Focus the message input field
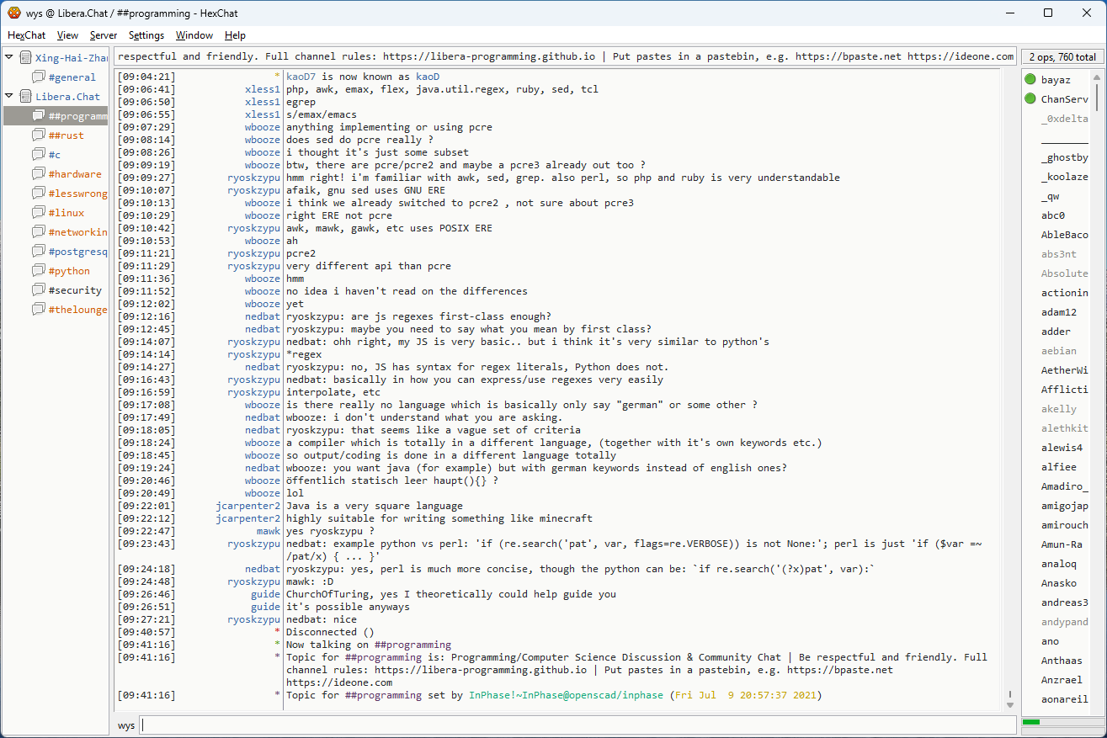This screenshot has width=1107, height=738. tap(577, 725)
